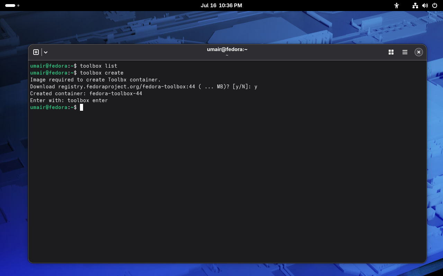Close the terminal window
443x276 pixels.
(x=419, y=52)
